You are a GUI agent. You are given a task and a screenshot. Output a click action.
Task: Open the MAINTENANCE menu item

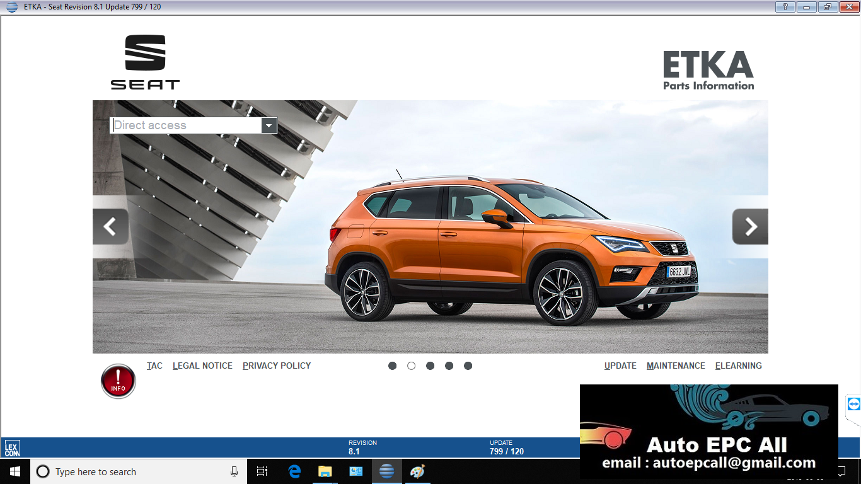(676, 366)
